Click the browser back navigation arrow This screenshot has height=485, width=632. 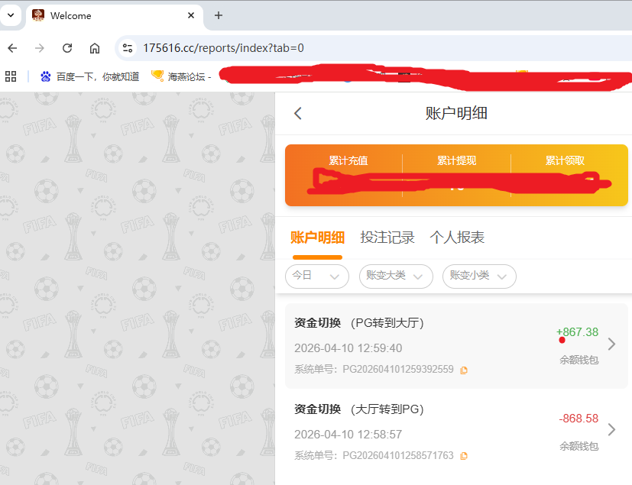pyautogui.click(x=13, y=47)
